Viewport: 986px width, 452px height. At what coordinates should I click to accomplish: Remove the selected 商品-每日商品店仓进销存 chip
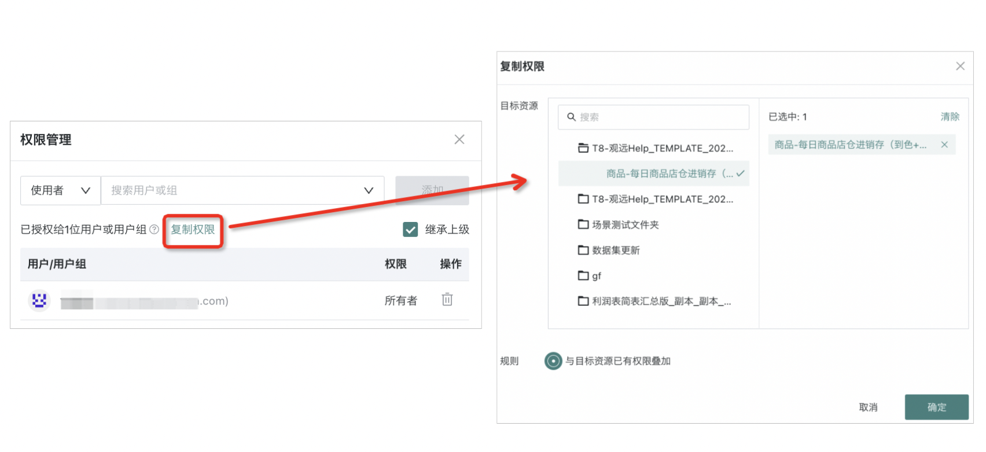point(944,145)
